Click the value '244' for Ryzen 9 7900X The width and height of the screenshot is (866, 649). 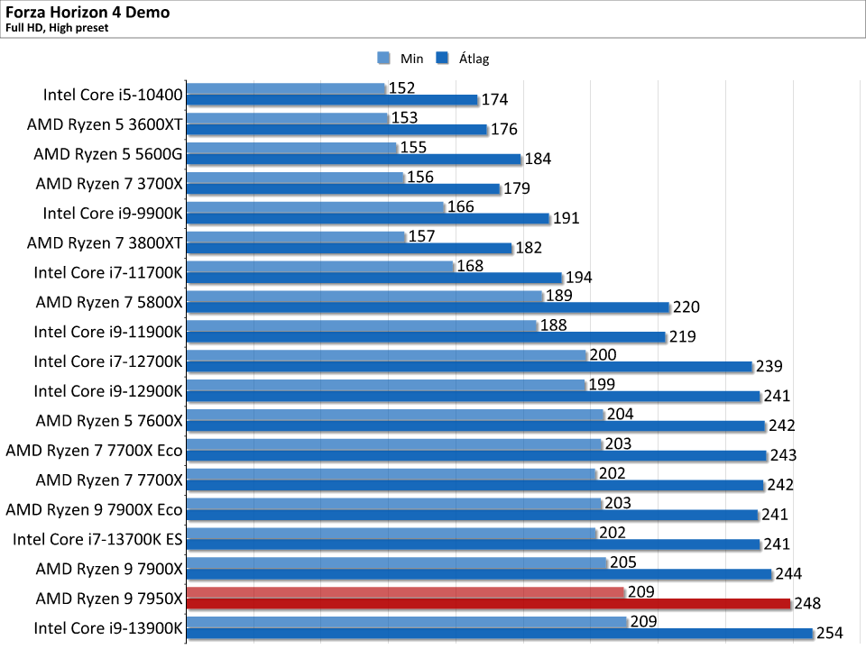click(788, 574)
